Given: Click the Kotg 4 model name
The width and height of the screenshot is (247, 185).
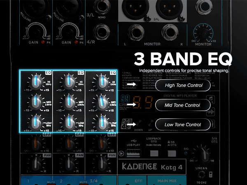Looking at the screenshot, I should click(x=172, y=167).
